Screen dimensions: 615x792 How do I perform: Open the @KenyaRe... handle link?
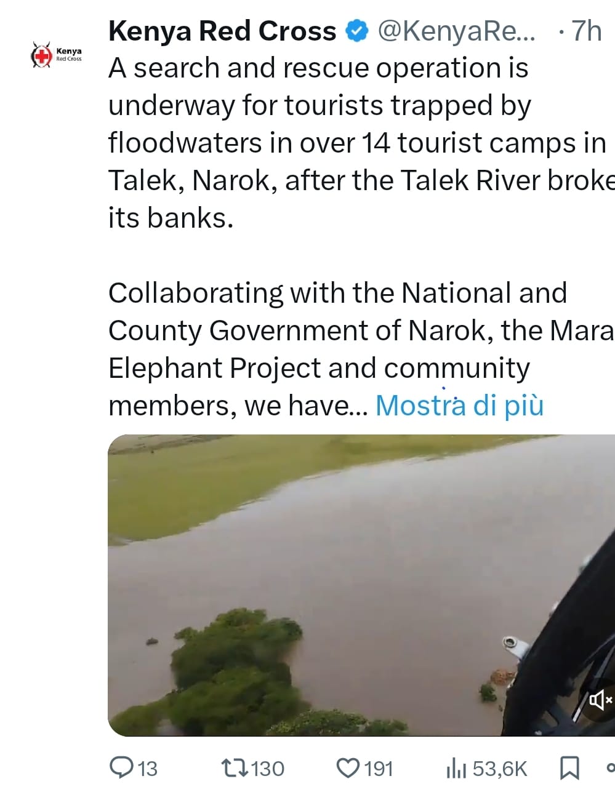click(456, 31)
